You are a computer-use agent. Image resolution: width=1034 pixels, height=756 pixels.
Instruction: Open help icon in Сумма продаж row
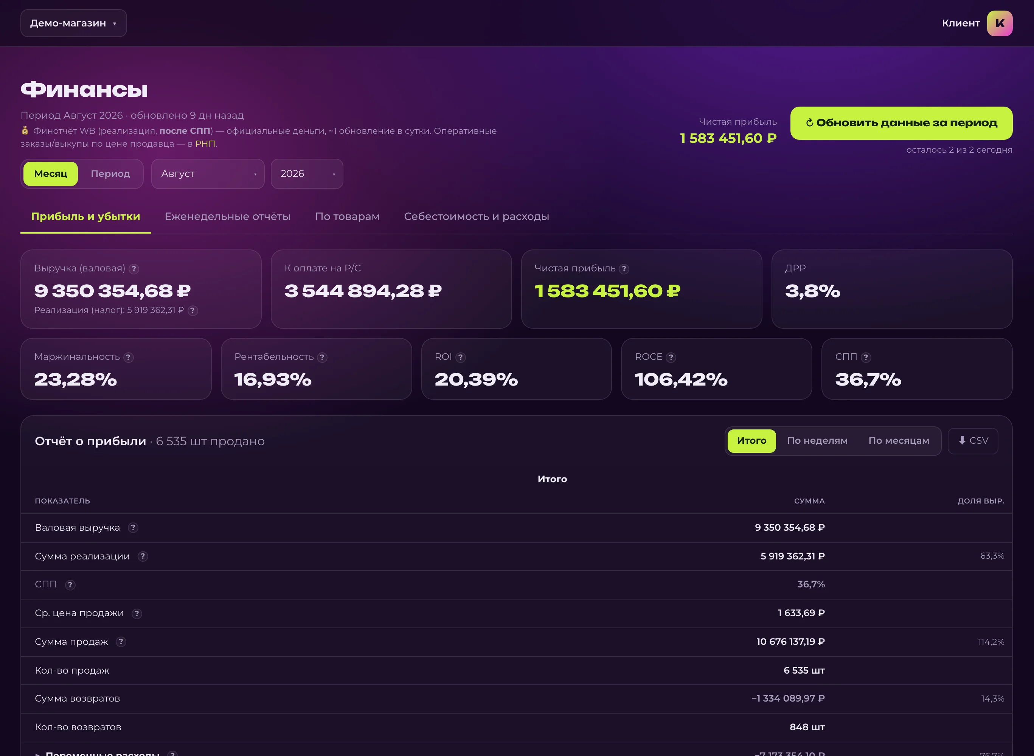tap(121, 642)
